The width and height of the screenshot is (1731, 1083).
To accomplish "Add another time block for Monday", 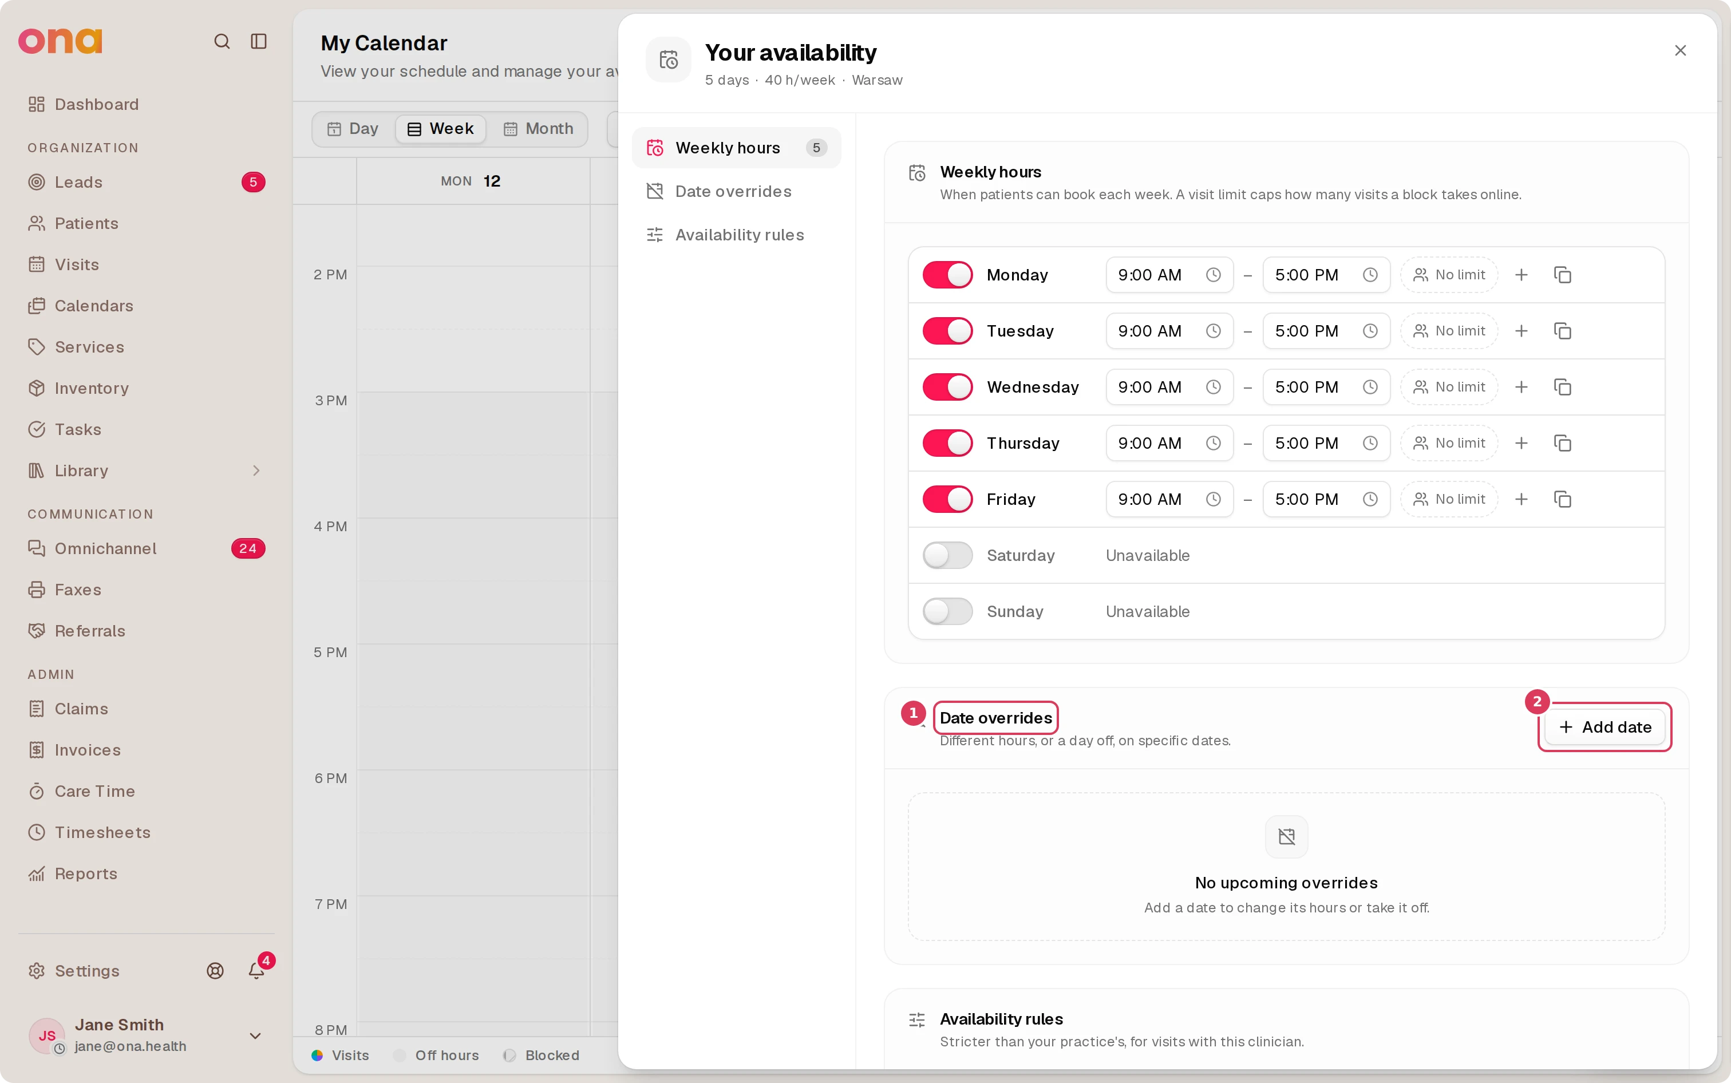I will (x=1521, y=275).
